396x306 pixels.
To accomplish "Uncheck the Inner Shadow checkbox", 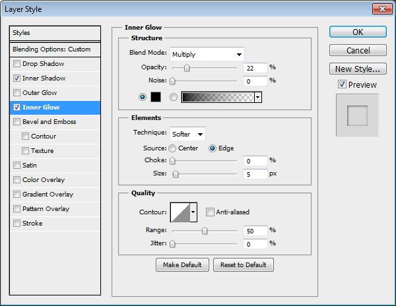I will (16, 78).
